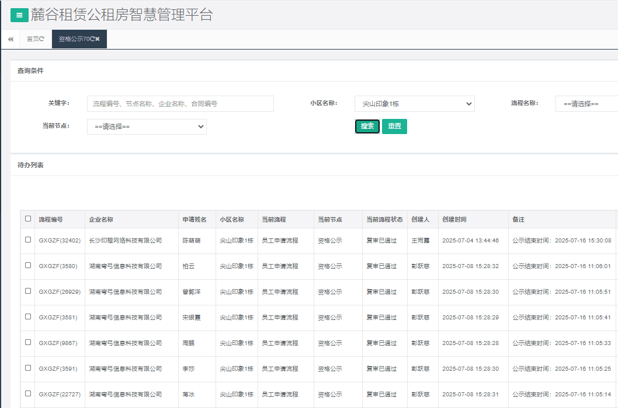This screenshot has width=618, height=408.
Task: Check the GXGZF(9867) row checkbox
Action: point(28,342)
